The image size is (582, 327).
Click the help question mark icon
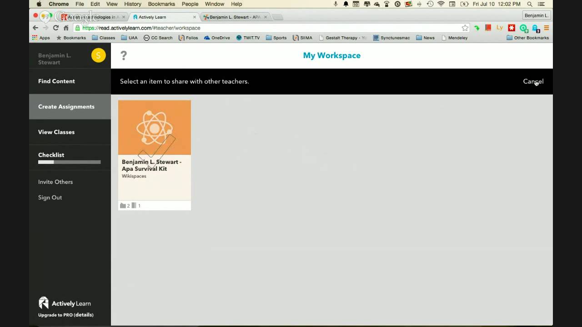123,55
